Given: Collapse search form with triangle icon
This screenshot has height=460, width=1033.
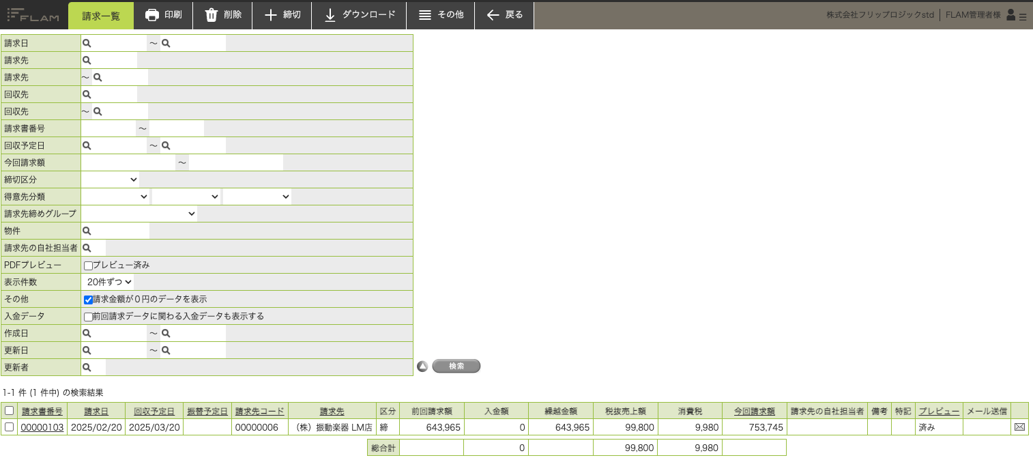Looking at the screenshot, I should tap(422, 366).
